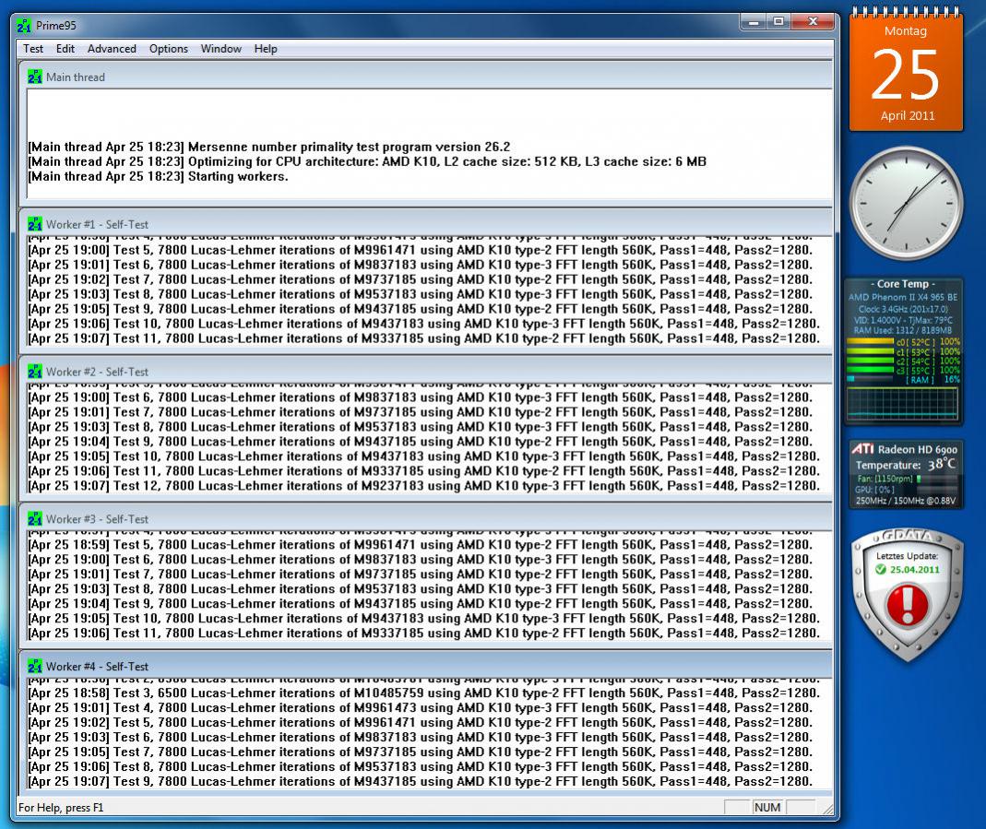Click Worker #2 Test 12 M9237183 line
The height and width of the screenshot is (829, 986).
[424, 486]
